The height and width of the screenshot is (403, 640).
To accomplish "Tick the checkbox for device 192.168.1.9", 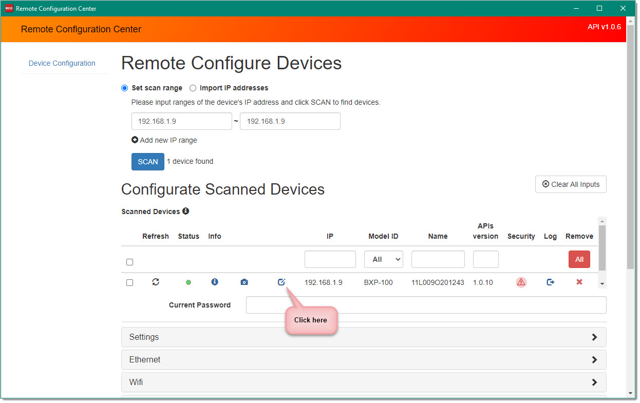I will 129,283.
